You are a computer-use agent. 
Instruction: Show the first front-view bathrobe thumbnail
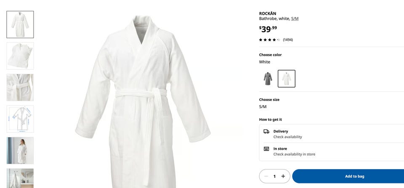coord(20,24)
